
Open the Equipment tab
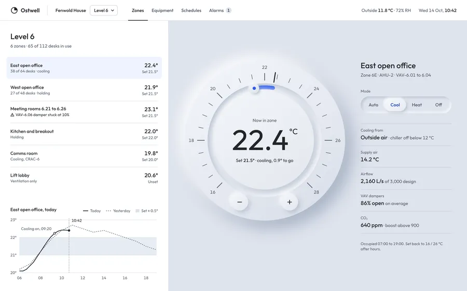click(162, 10)
